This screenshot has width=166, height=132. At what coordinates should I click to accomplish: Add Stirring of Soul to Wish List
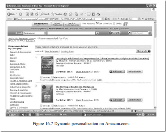(x=135, y=100)
